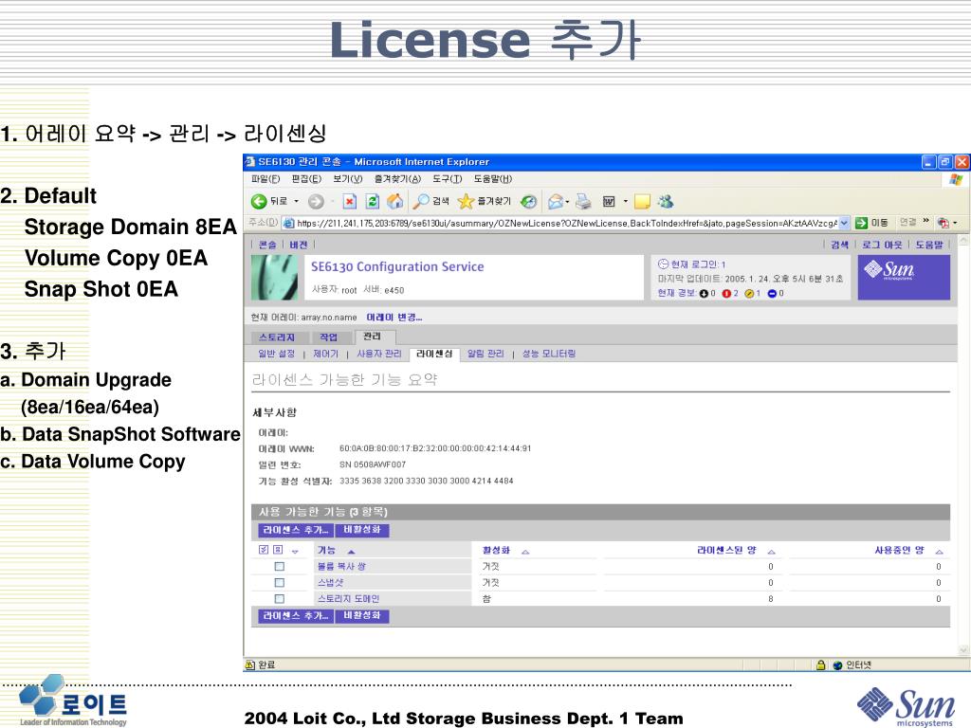This screenshot has height=728, width=971.
Task: Click the yellow Discuss note icon
Action: 642,201
